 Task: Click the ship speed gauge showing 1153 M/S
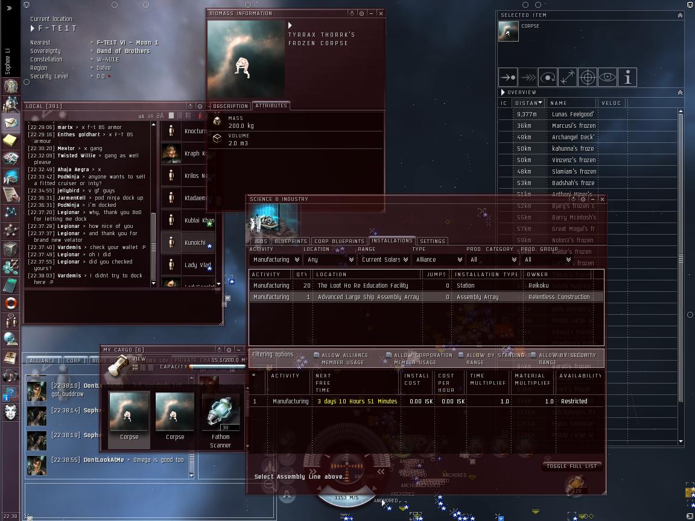click(x=347, y=497)
